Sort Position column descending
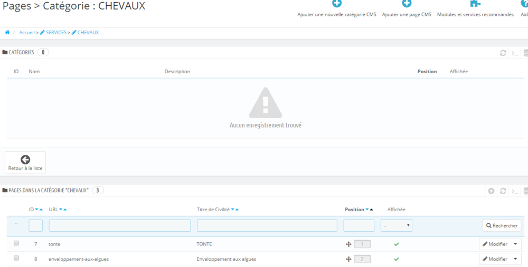528x267 pixels. [367, 210]
